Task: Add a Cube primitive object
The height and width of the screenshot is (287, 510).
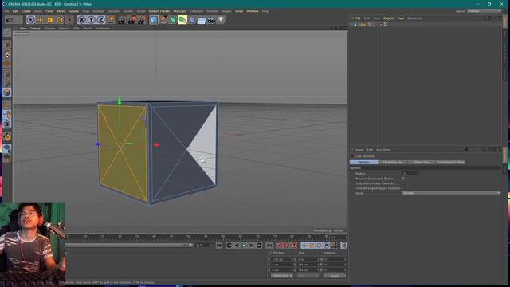Action: (x=154, y=20)
